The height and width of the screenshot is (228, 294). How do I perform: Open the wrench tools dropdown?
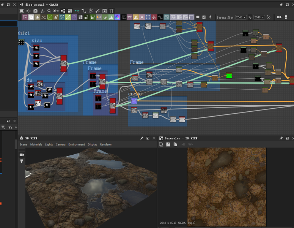(x=97, y=11)
